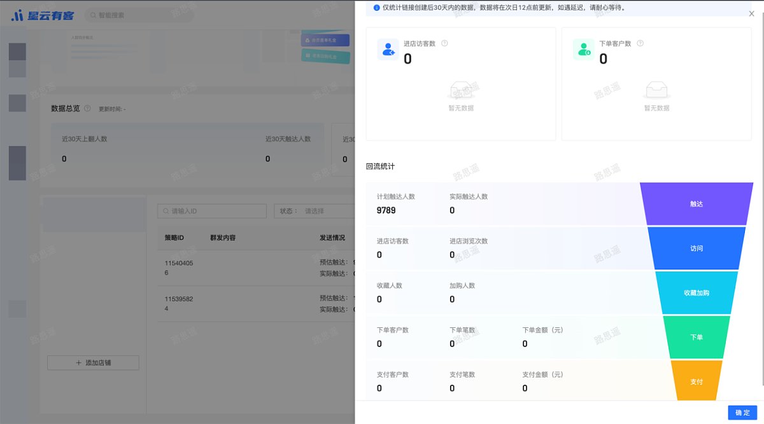Click the magnifier icon in 智能搜索
This screenshot has height=424, width=764.
click(93, 15)
